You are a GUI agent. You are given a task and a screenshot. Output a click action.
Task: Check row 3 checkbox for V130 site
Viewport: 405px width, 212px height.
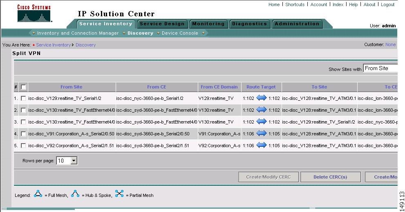coord(23,122)
